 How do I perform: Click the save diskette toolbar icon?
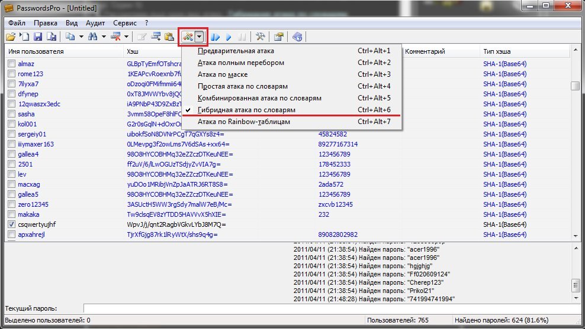pos(37,37)
